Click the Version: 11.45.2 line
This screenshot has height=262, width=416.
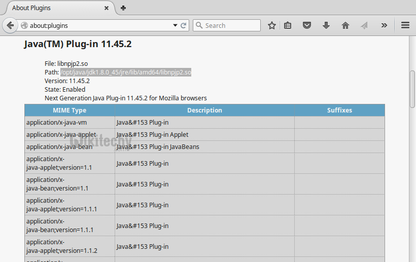tap(67, 81)
